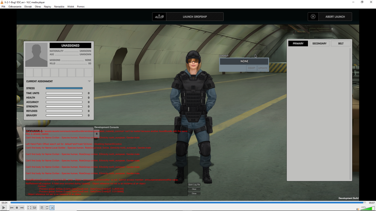Image resolution: width=376 pixels, height=211 pixels.
Task: Click the total duration 05:07 label
Action: pos(372,203)
